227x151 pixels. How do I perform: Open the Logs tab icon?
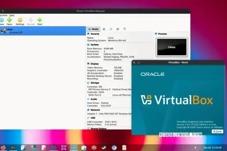[111, 29]
